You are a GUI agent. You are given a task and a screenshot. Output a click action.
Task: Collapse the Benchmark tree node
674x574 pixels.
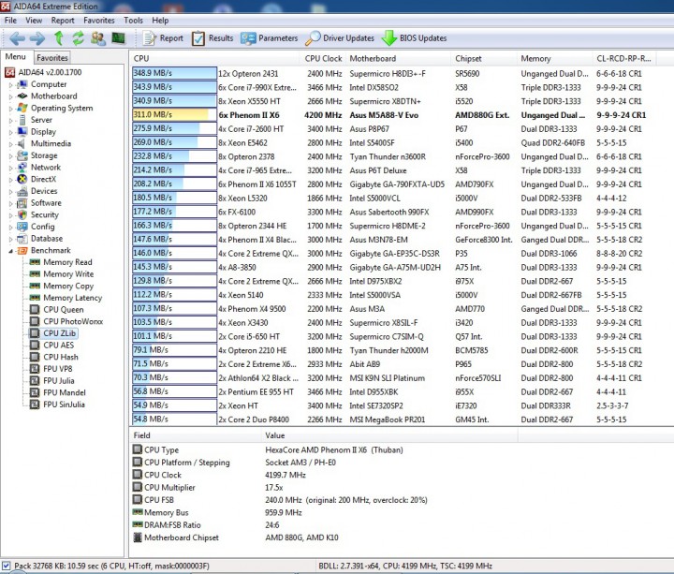point(10,251)
